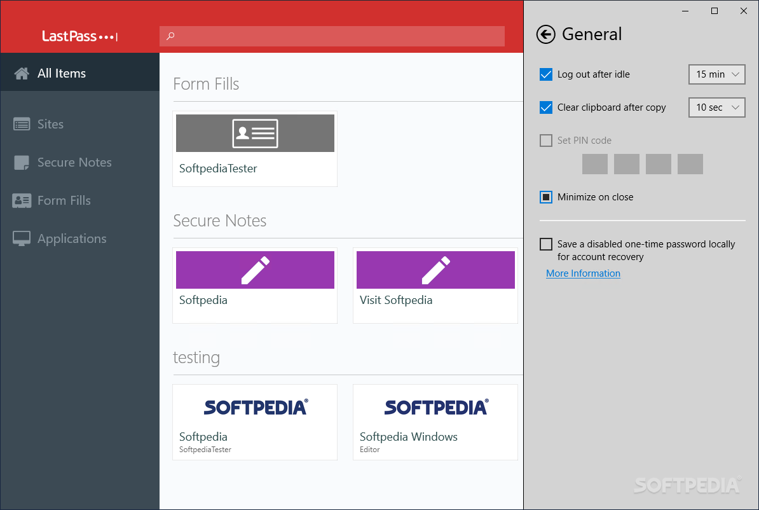759x510 pixels.
Task: Click the search magnifier icon
Action: [170, 36]
